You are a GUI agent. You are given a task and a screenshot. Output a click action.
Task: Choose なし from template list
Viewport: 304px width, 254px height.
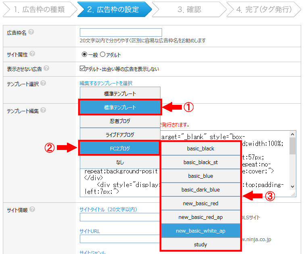(x=120, y=162)
